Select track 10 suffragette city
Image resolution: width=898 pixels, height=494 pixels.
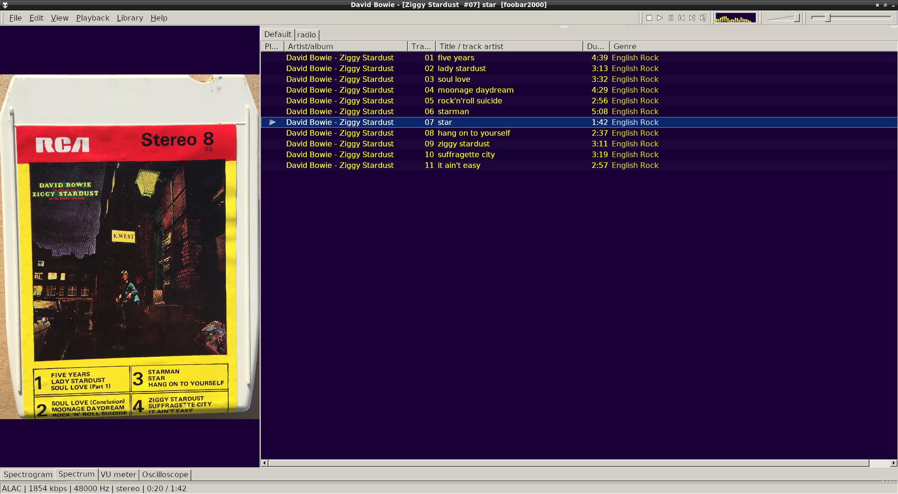579,154
